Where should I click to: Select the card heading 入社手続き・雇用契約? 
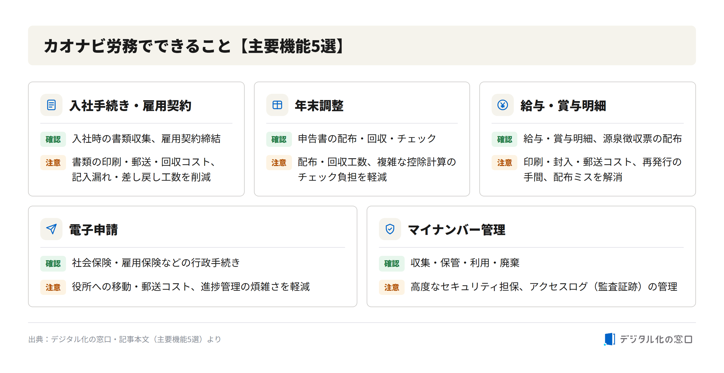(130, 105)
